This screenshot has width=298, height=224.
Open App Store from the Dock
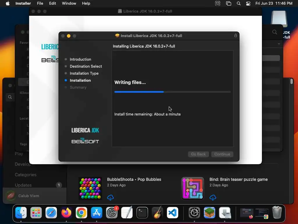coord(97,212)
